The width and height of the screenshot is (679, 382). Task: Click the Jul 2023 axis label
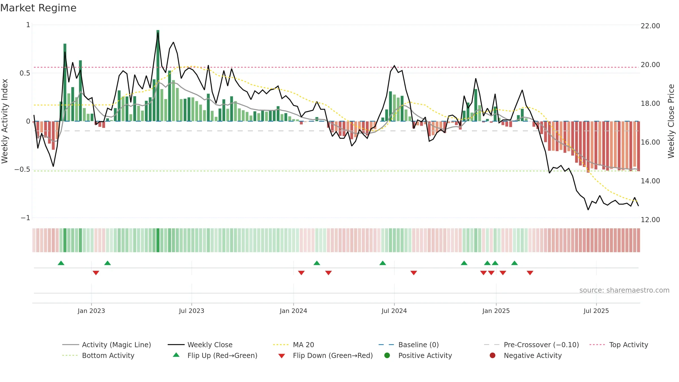point(192,311)
